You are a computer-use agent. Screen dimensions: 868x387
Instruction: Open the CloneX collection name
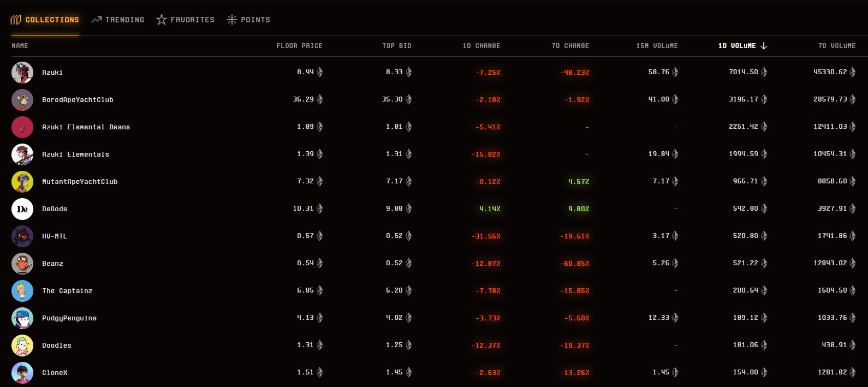[x=55, y=373]
